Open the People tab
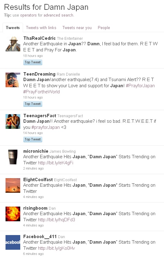 (104, 28)
